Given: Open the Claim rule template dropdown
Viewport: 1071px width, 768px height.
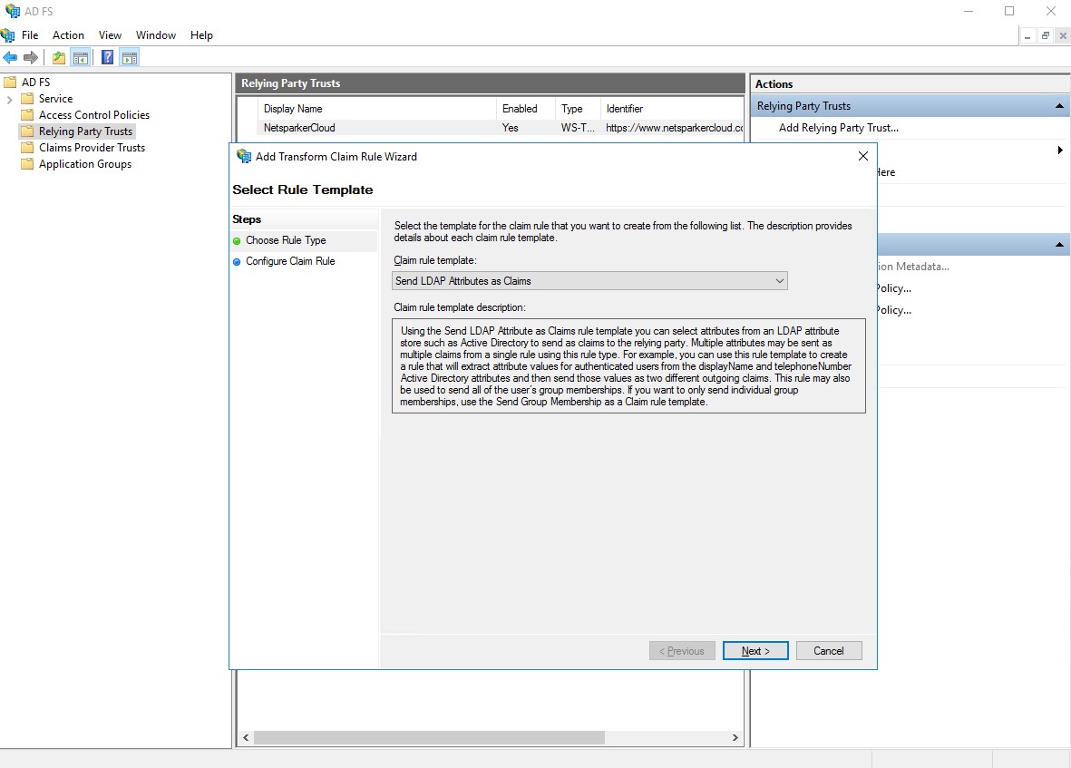Looking at the screenshot, I should point(589,281).
